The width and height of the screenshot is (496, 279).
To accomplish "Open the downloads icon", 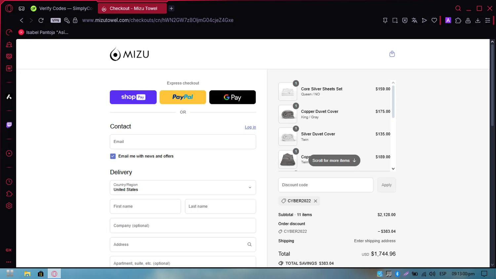I will pyautogui.click(x=478, y=21).
